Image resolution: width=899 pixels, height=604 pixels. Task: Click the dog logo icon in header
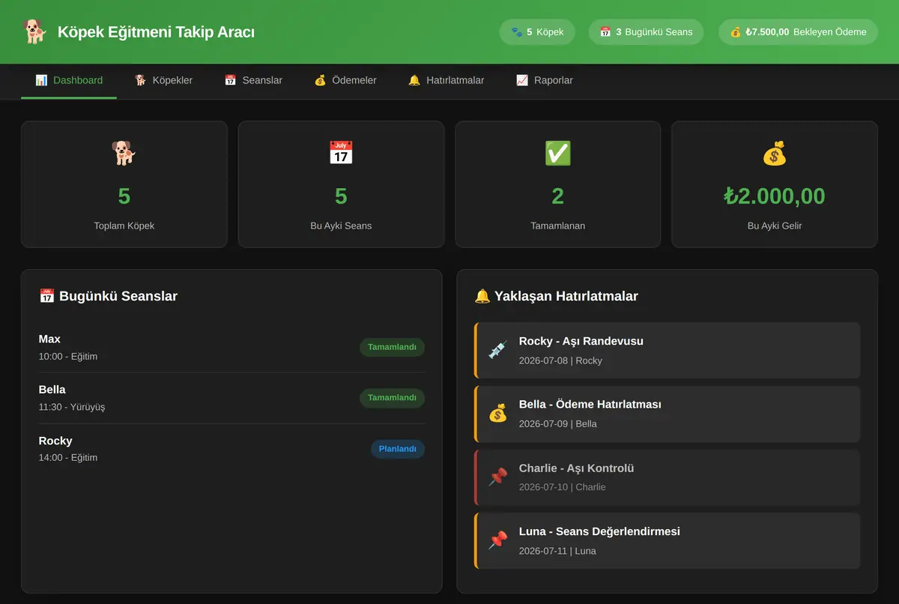click(x=34, y=31)
